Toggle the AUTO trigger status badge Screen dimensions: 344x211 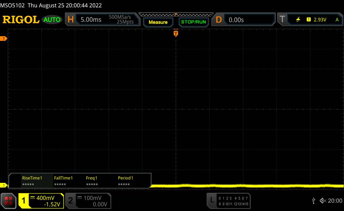click(52, 20)
